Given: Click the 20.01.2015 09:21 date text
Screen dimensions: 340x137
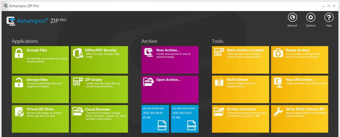Looking at the screenshot, I should [x=182, y=113].
